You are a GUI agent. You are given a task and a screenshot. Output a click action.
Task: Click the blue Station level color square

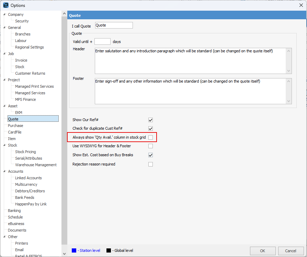(x=74, y=250)
